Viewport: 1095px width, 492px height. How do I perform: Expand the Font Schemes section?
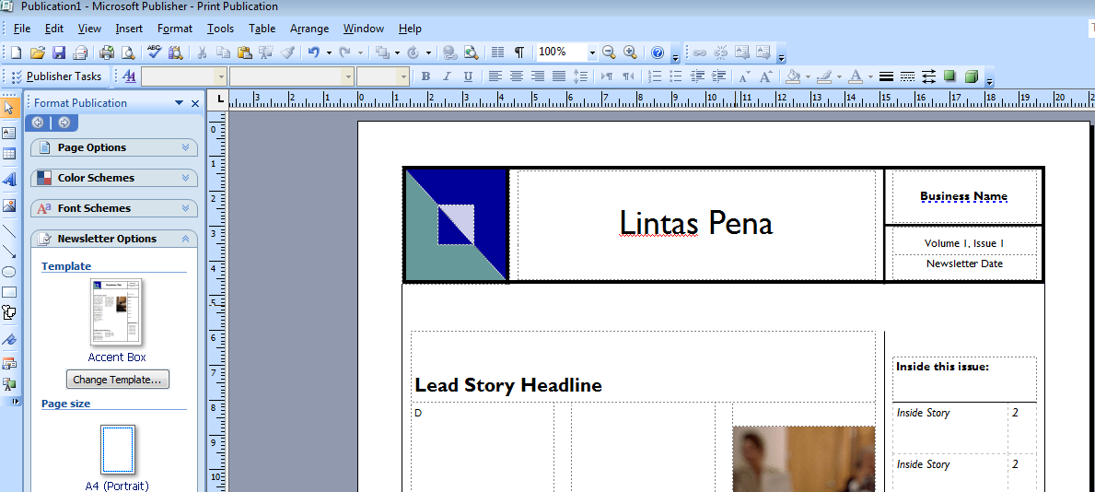point(114,208)
